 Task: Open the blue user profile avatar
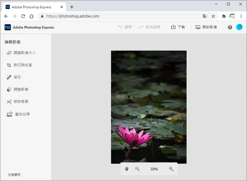coord(239,27)
